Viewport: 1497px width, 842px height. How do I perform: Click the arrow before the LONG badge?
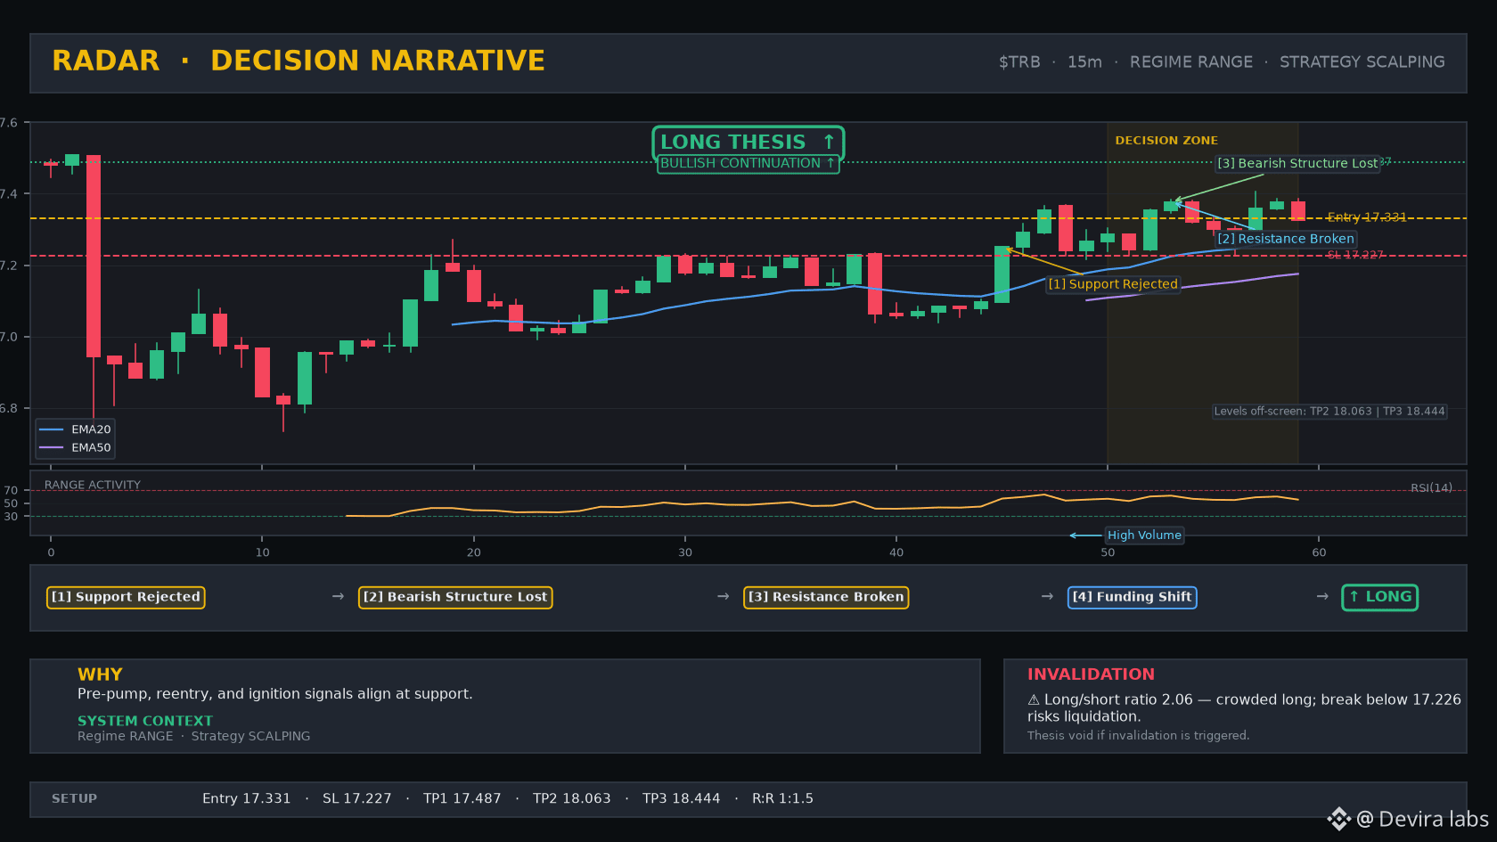coord(1322,596)
